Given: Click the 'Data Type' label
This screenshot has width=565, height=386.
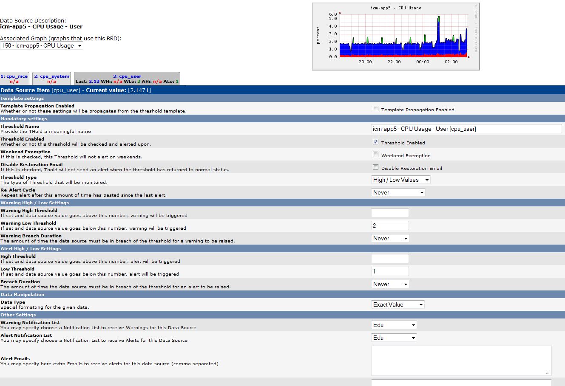Looking at the screenshot, I should 13,302.
